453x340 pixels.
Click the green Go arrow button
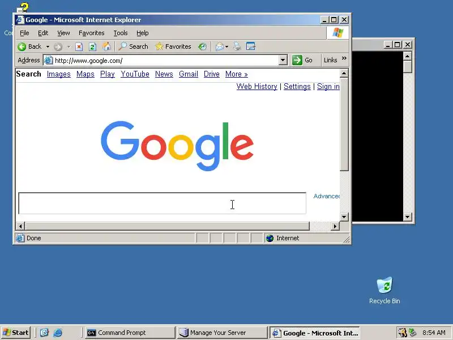297,60
